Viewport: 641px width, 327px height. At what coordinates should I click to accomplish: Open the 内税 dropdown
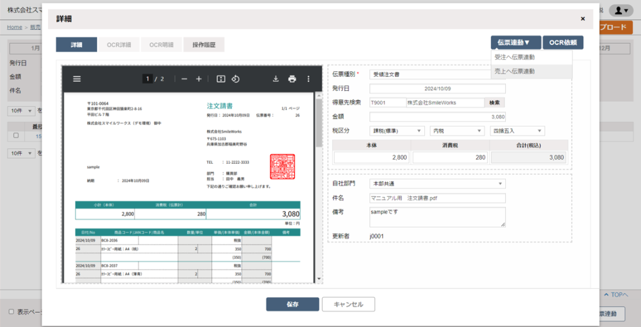pos(457,131)
